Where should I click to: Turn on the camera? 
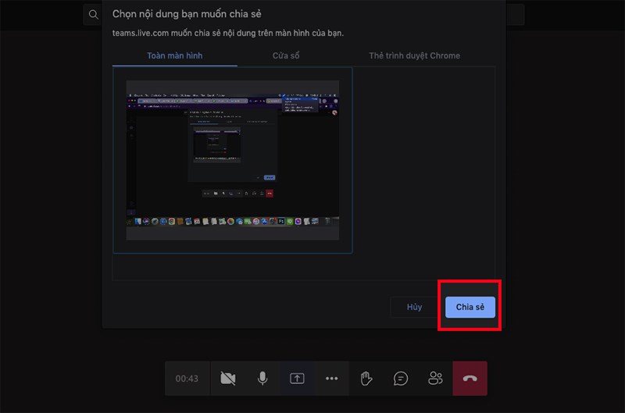(x=228, y=379)
